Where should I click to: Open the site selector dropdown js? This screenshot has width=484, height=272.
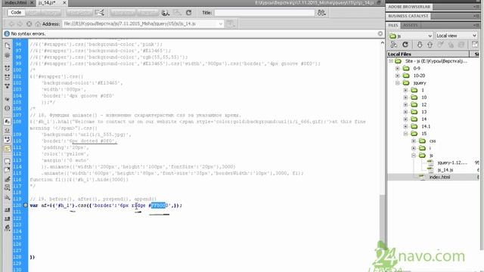(411, 36)
